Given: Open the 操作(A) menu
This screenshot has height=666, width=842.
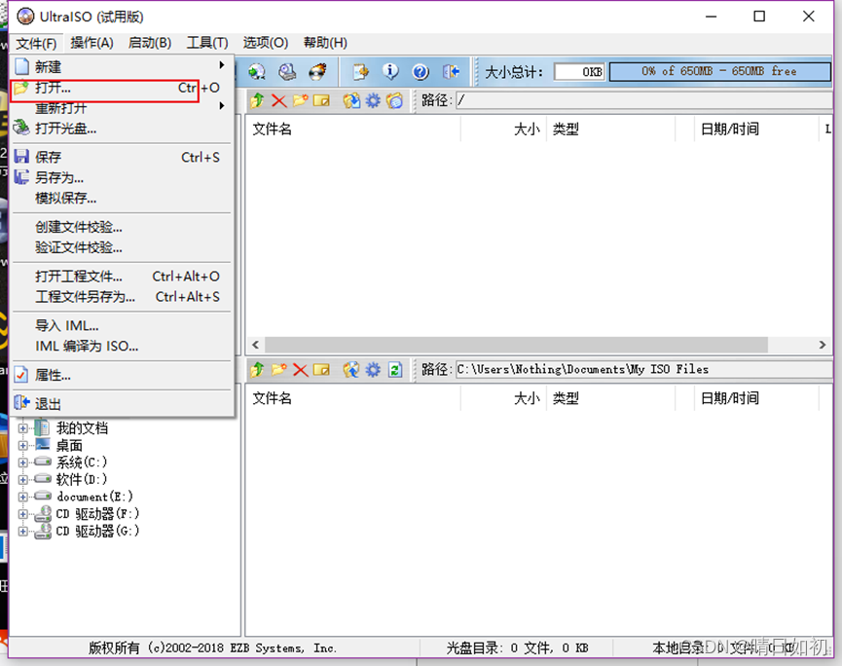Looking at the screenshot, I should point(92,43).
